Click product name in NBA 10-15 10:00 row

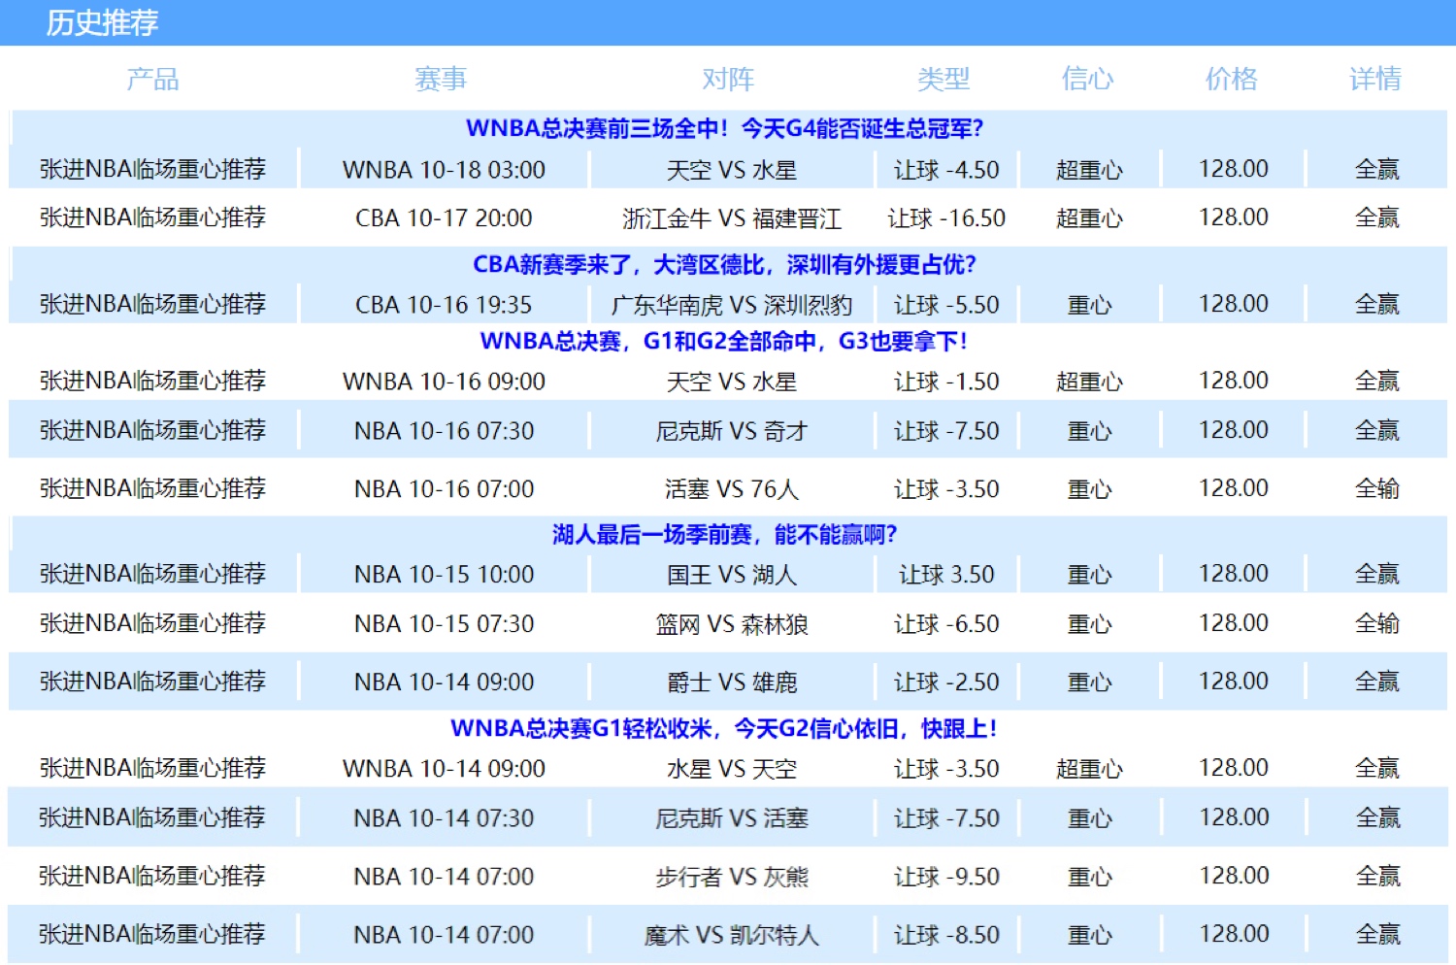152,574
